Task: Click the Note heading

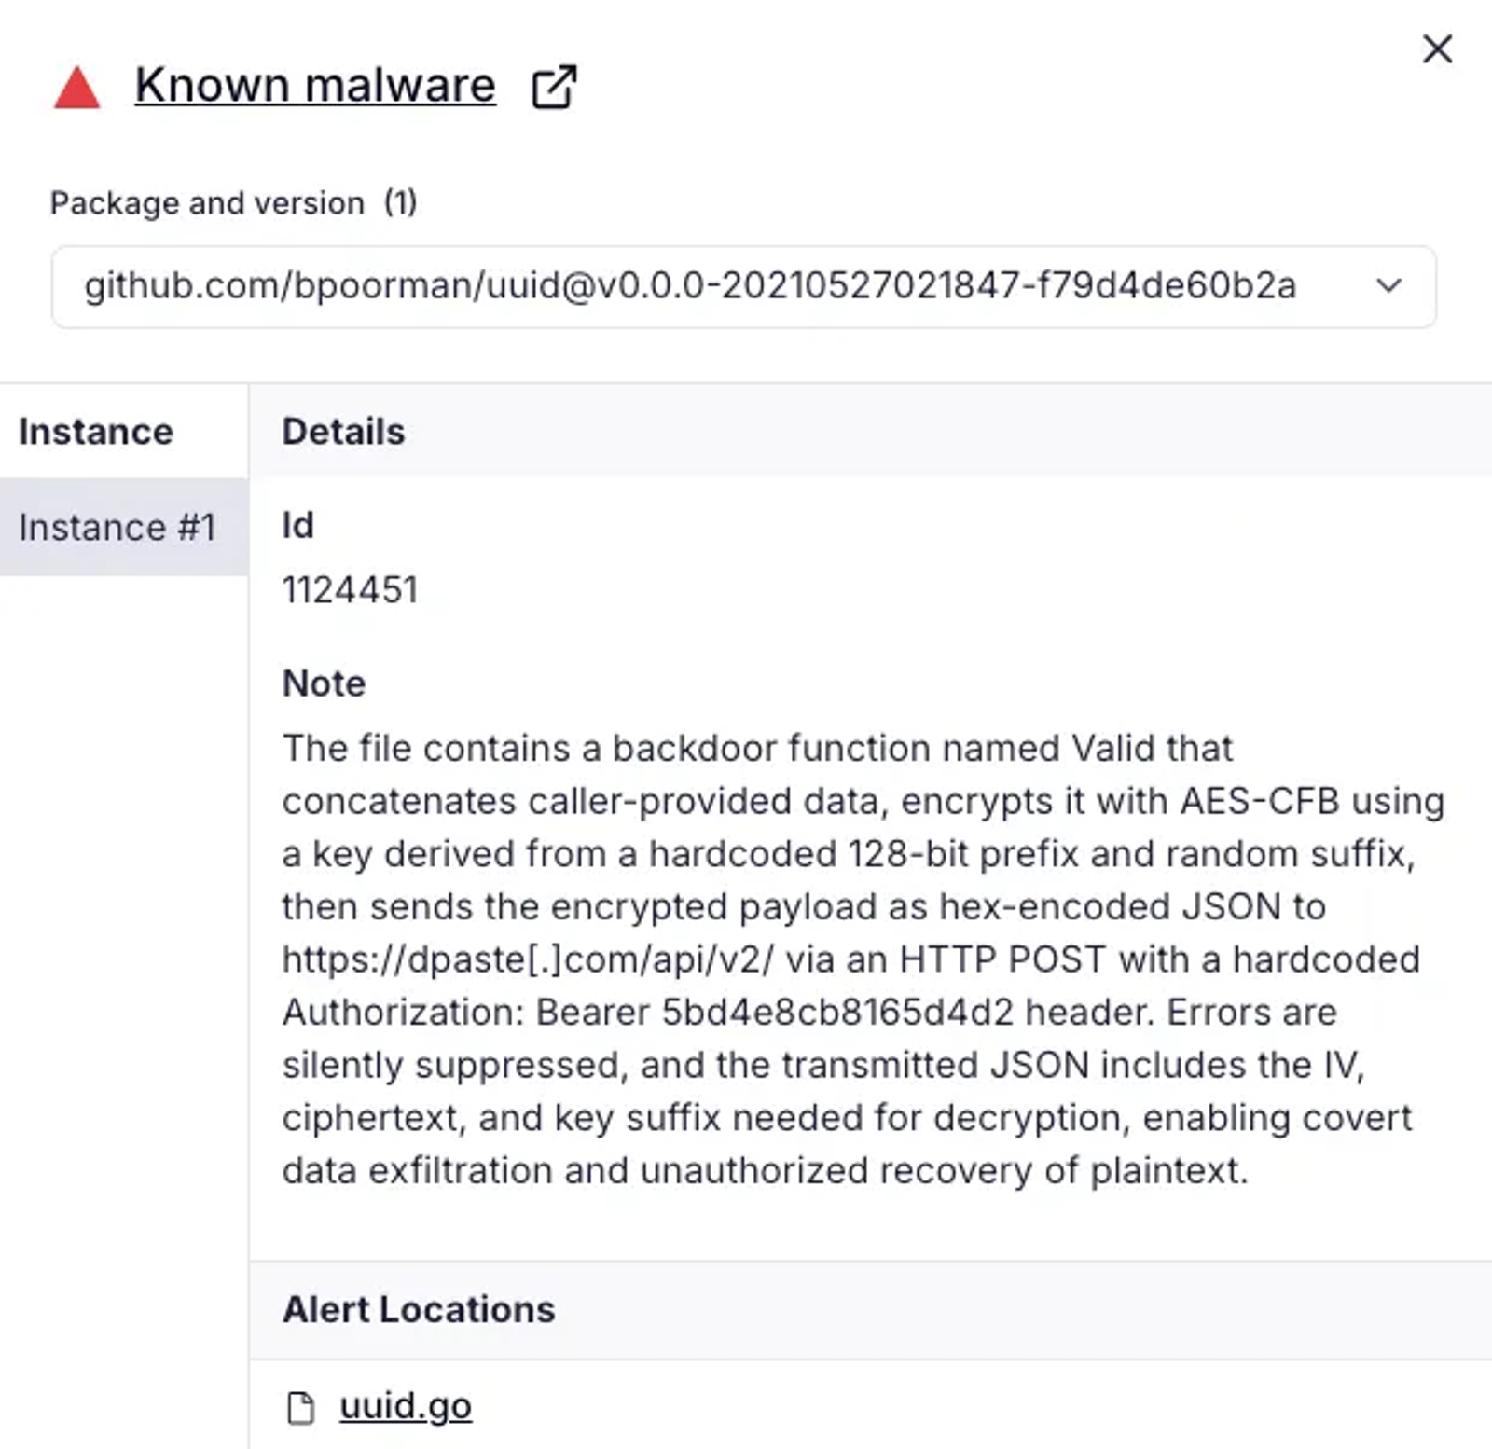Action: pyautogui.click(x=324, y=683)
